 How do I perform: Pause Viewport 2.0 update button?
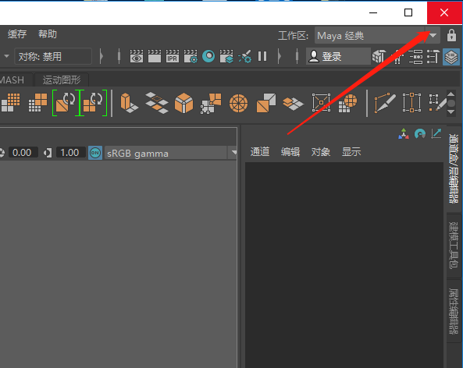pyautogui.click(x=262, y=56)
